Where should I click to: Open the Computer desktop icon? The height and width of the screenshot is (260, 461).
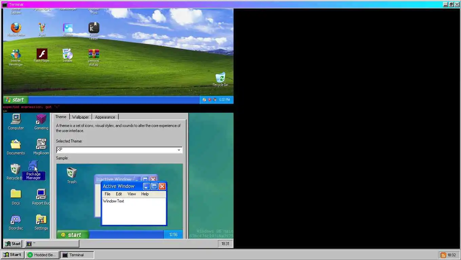(16, 122)
